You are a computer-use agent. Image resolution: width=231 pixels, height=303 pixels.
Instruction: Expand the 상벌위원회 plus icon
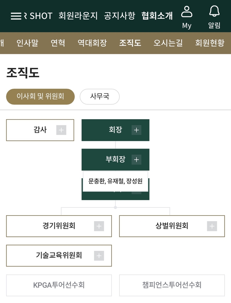click(212, 226)
